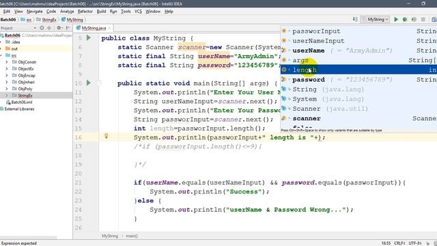Screen dimensions: 437x246
Task: Open Project panel gear settings
Action: pyautogui.click(x=59, y=28)
